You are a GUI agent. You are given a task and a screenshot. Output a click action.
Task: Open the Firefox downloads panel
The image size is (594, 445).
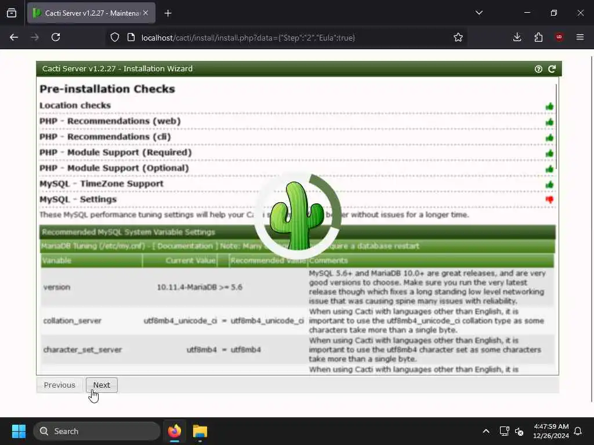click(x=517, y=37)
